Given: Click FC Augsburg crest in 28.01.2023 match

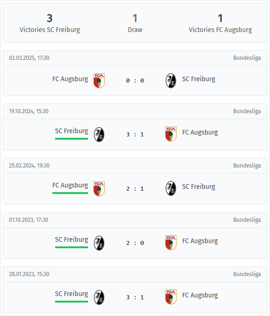Looking at the screenshot, I should click(171, 297).
